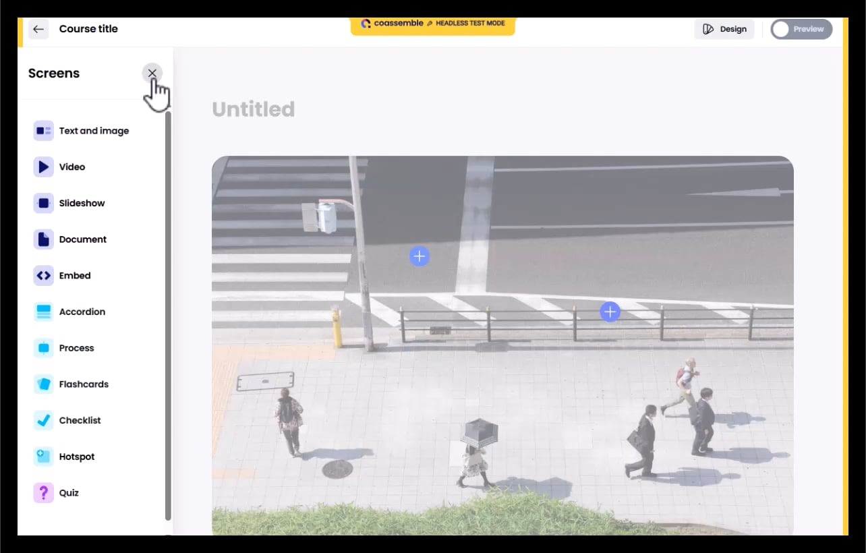Choose the Hotspot screen icon
The height and width of the screenshot is (553, 866).
pos(44,457)
